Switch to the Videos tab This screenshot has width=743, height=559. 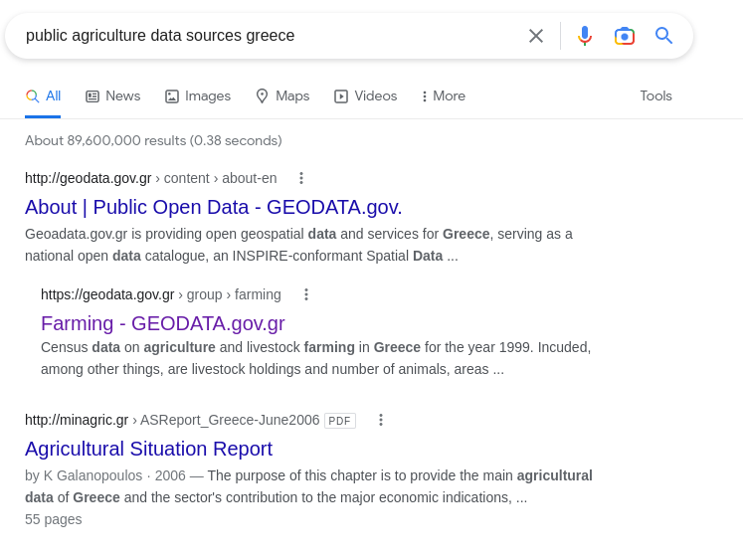coord(365,96)
